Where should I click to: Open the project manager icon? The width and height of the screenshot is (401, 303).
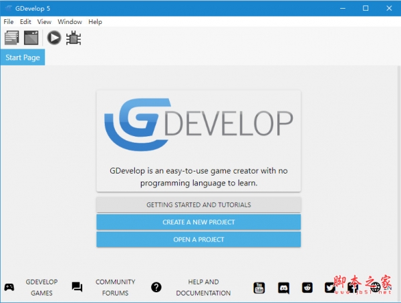(12, 38)
